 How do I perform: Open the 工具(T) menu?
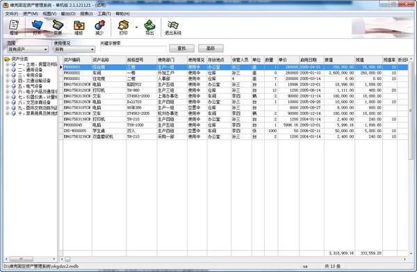pyautogui.click(x=104, y=14)
